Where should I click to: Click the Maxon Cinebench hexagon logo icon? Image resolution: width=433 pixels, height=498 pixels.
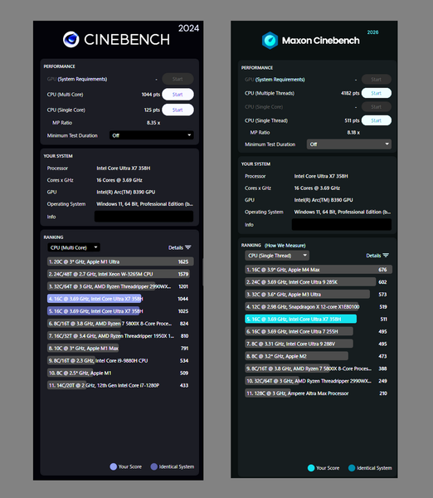click(x=270, y=41)
